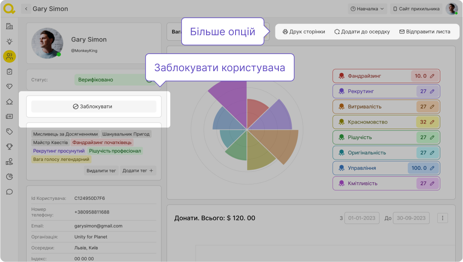Click the tag icon in sidebar

(9, 131)
